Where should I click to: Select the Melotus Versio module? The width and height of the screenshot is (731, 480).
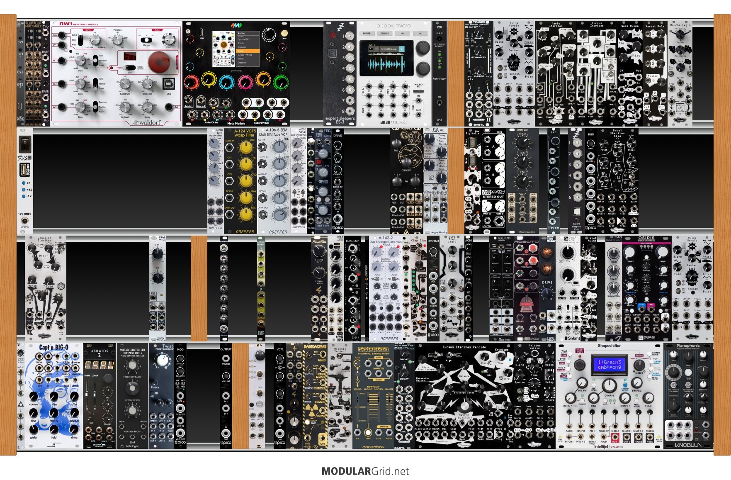pos(535,396)
